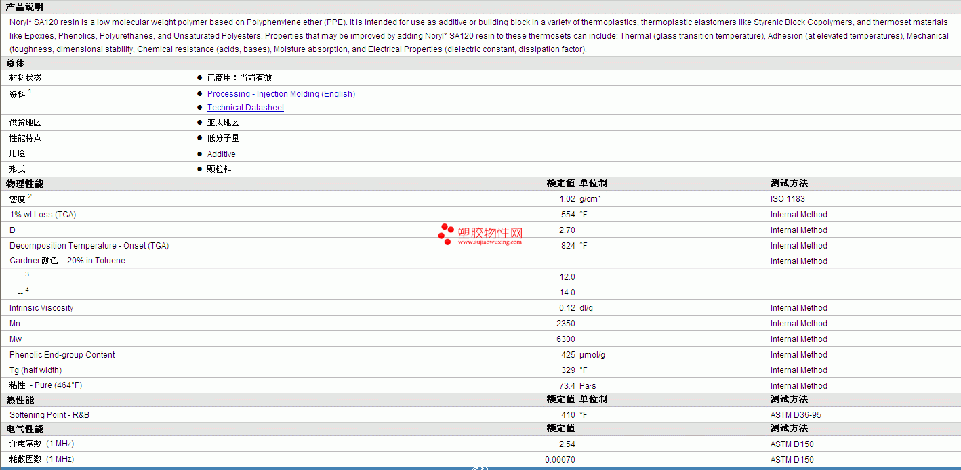Select the value 2350
Image resolution: width=961 pixels, height=470 pixels.
[566, 324]
